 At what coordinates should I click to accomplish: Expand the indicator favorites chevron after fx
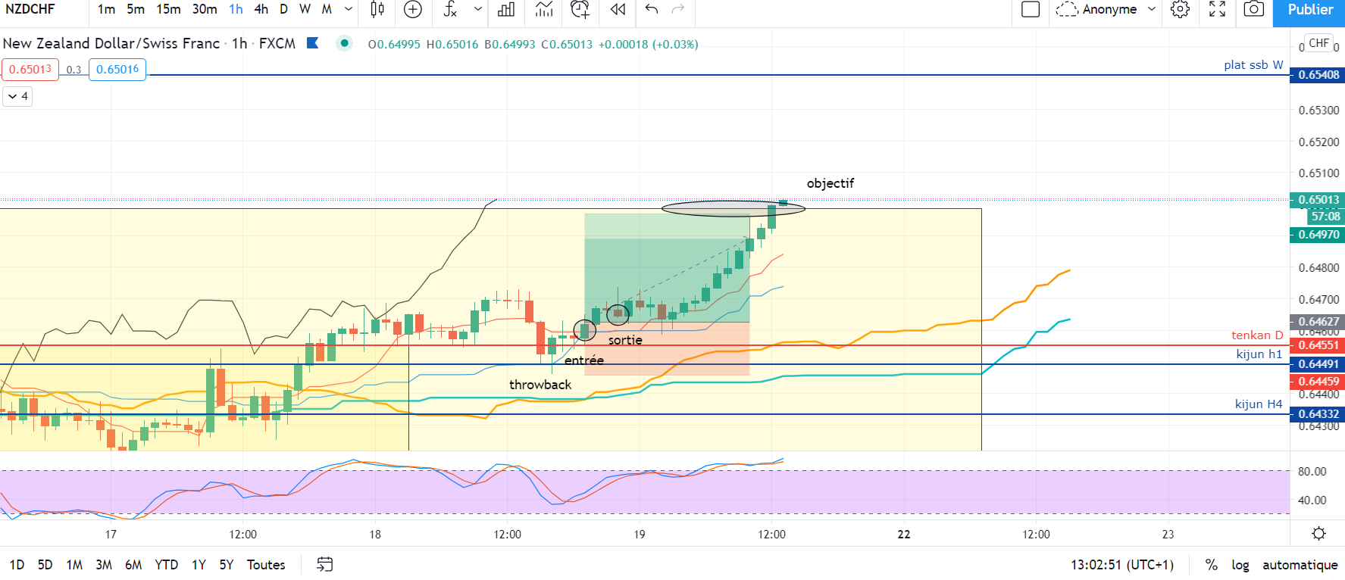click(478, 10)
